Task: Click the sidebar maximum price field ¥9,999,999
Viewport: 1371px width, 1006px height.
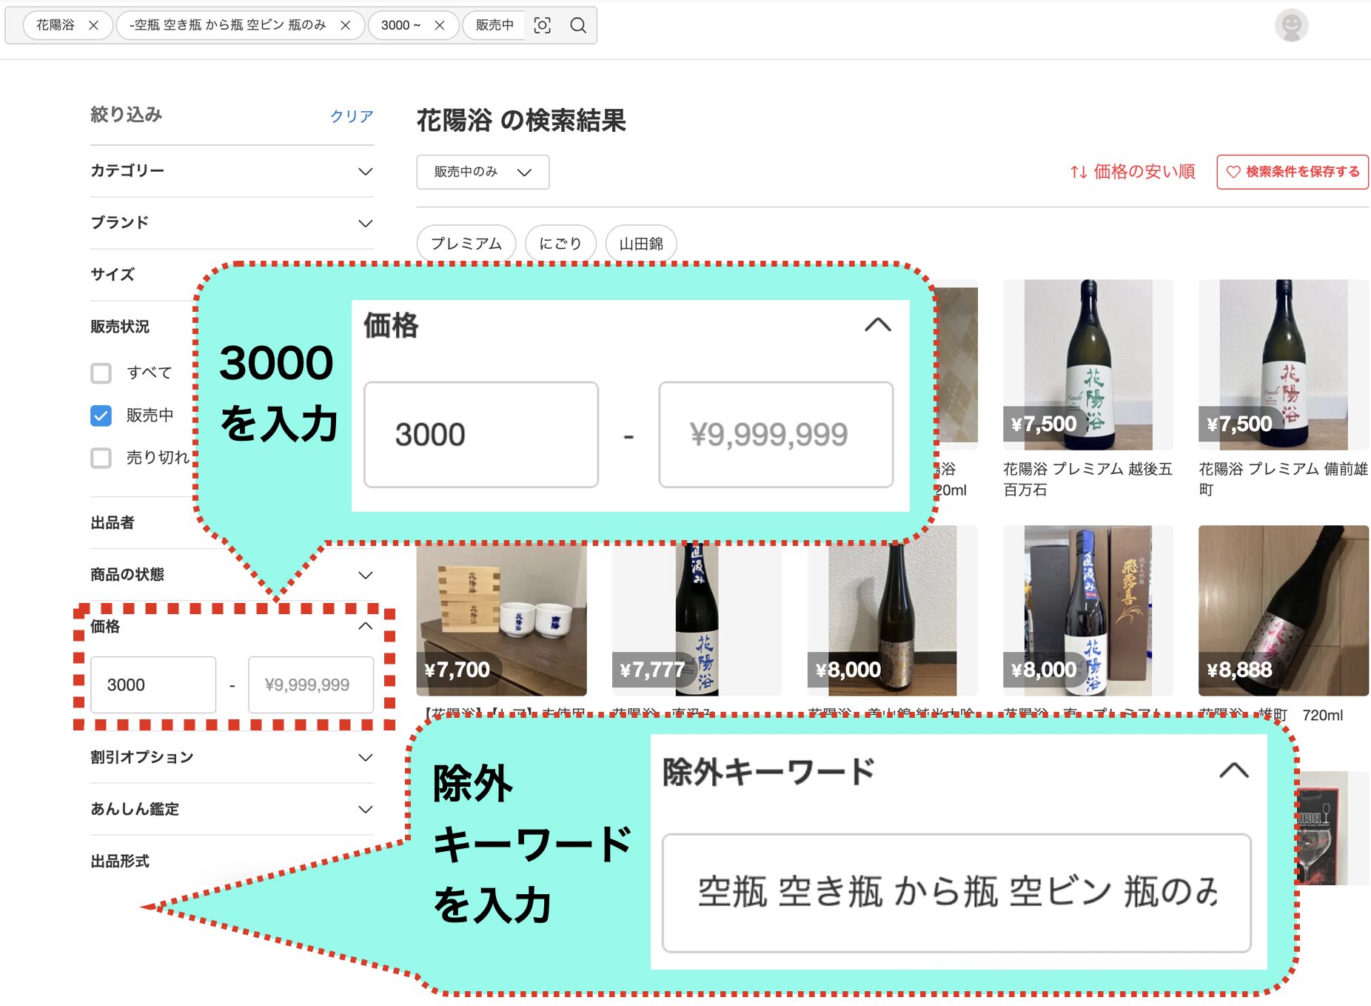Action: click(311, 685)
